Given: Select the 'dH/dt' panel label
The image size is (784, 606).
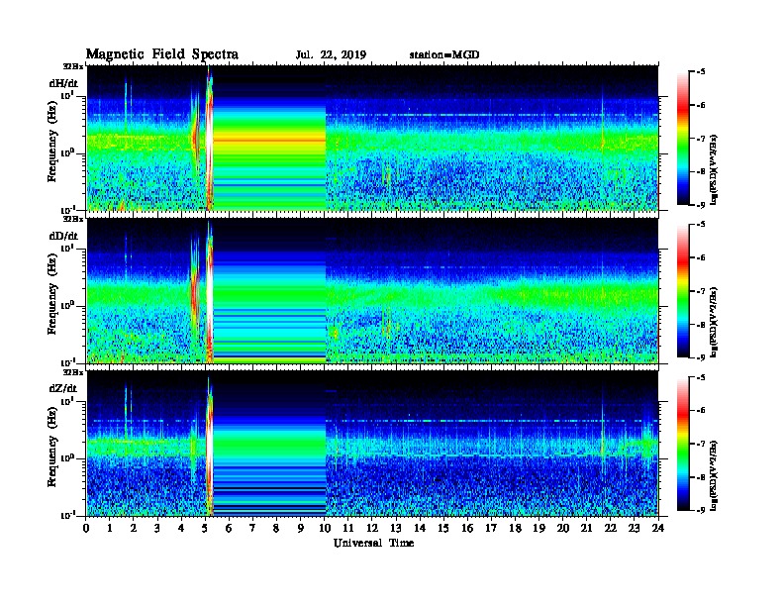Looking at the screenshot, I should pos(63,83).
